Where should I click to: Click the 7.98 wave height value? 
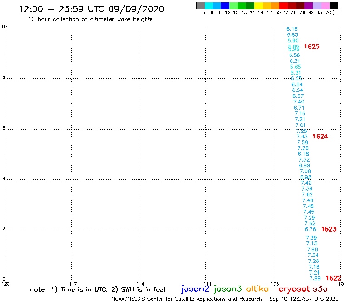(x=312, y=249)
